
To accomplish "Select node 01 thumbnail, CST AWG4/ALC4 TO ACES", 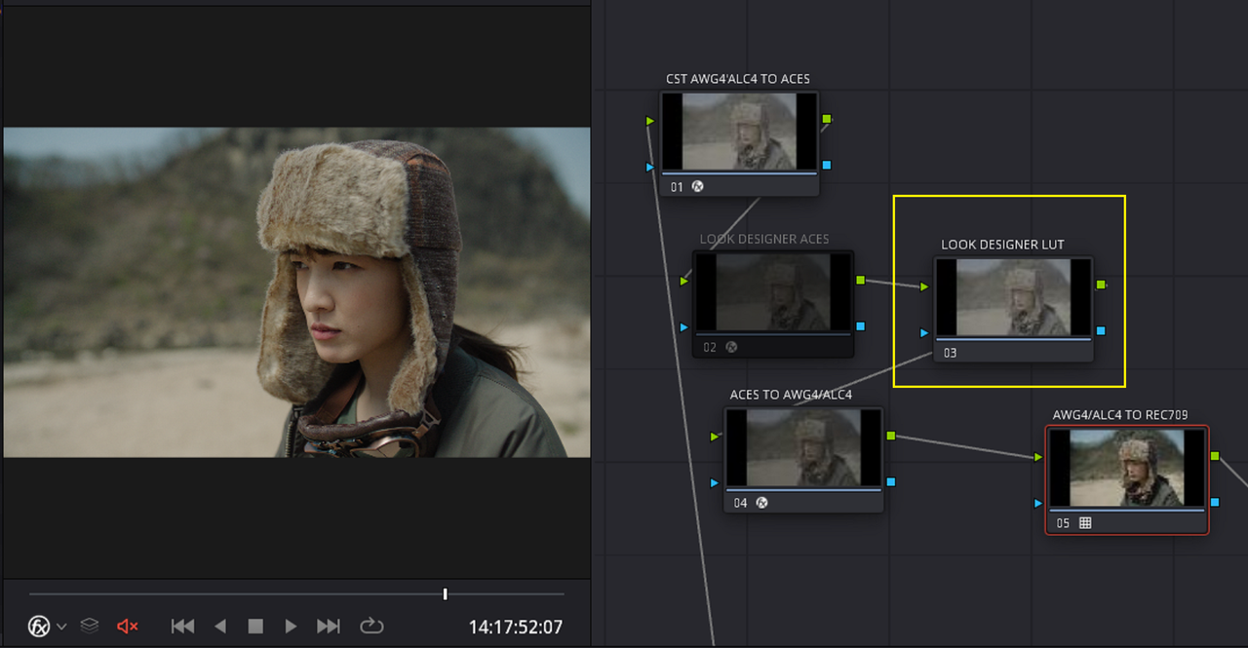I will click(739, 133).
